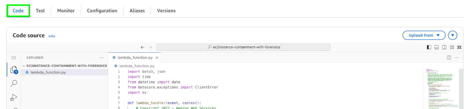
Task: Open the Run and Debug icon
Action: point(14,97)
